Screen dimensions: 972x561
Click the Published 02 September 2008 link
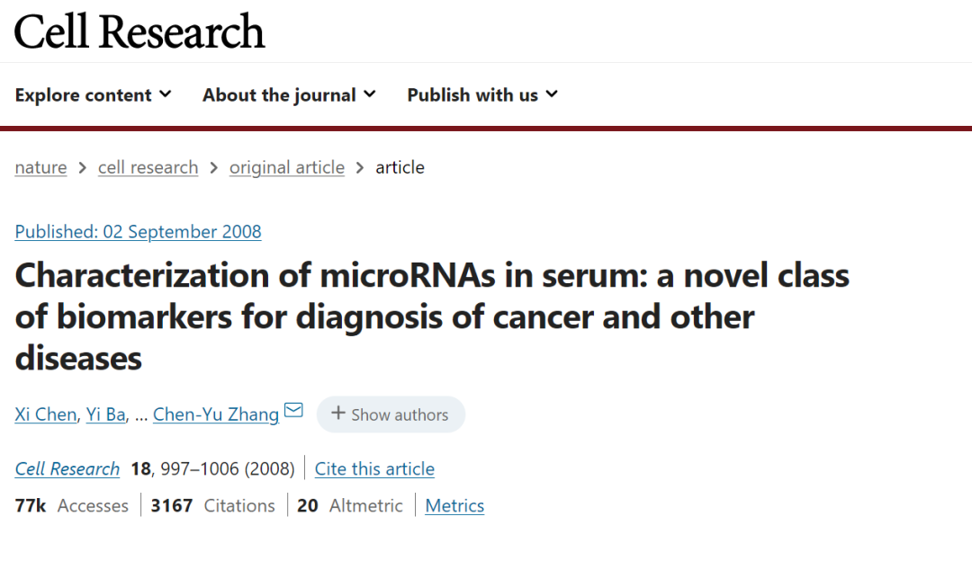click(138, 231)
